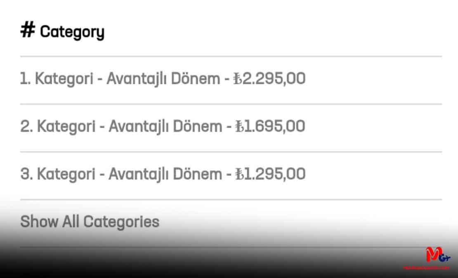Click the lira sign before 1.695,00
458x278 pixels.
pyautogui.click(x=239, y=127)
